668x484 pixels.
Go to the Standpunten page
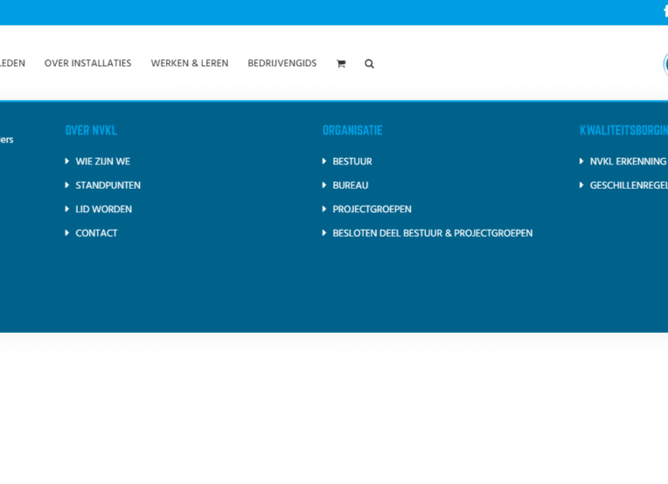(108, 185)
